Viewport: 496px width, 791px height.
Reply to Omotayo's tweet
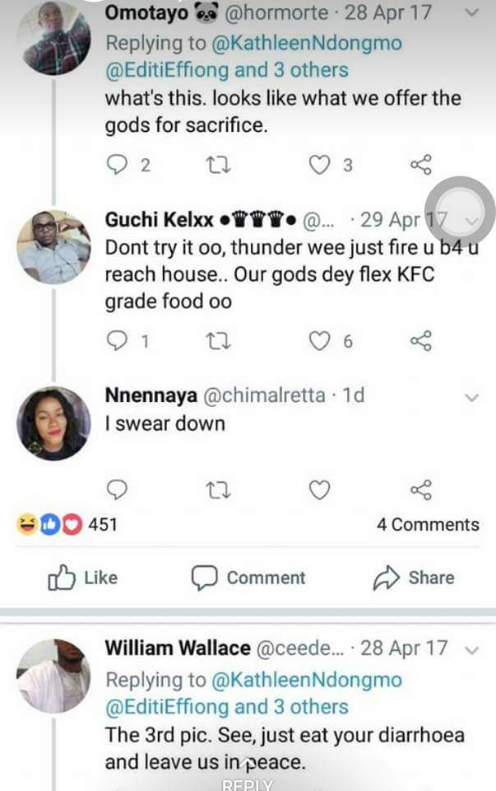[118, 165]
